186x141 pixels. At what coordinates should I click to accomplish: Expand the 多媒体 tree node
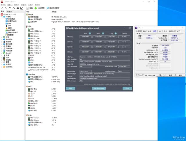tap(2, 46)
